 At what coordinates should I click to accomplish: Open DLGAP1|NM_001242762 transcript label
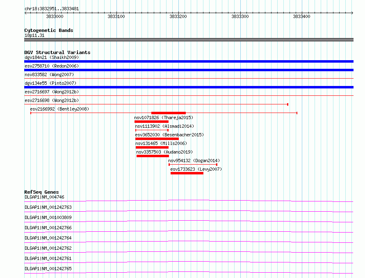48,248
